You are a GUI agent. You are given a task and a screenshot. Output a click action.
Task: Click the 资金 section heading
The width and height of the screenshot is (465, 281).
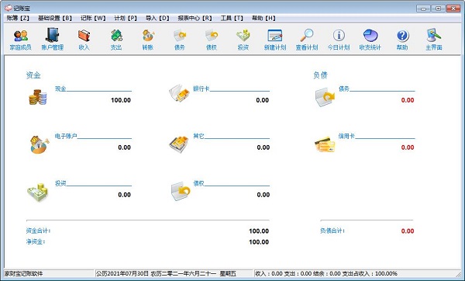[x=33, y=75]
